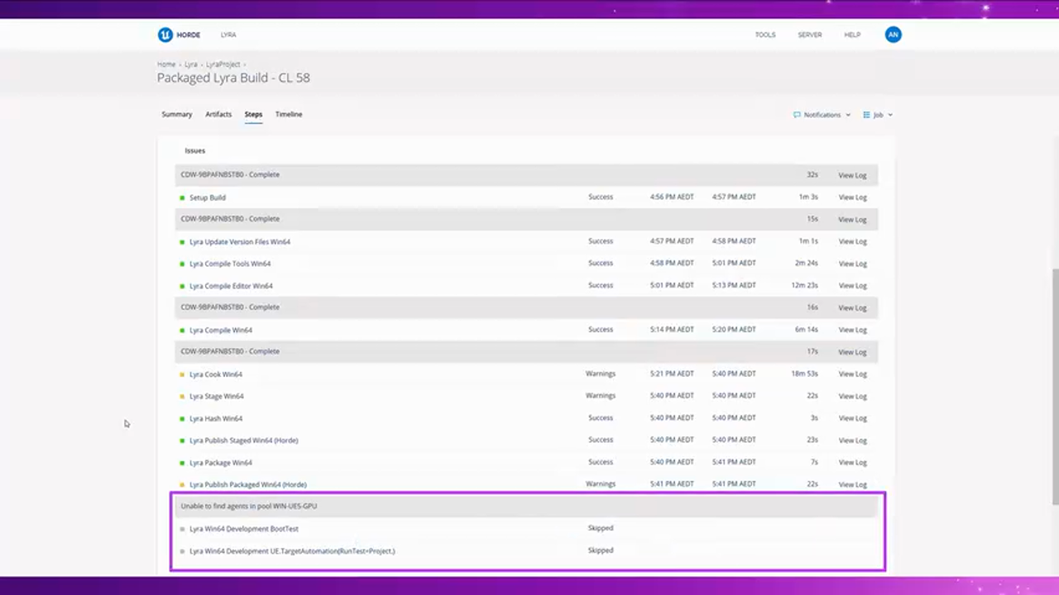
Task: Click the yellow status icon beside Lyra Stage Win64
Action: pos(182,396)
